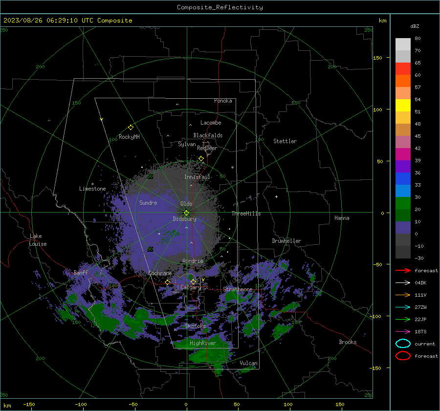The image size is (440, 411).
Task: Click the Blackfalds city label
Action: coord(208,135)
